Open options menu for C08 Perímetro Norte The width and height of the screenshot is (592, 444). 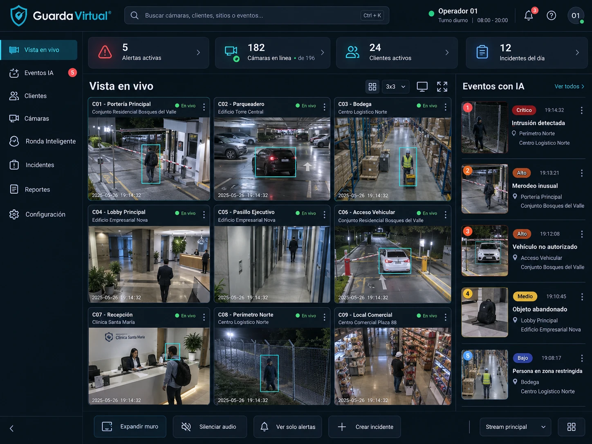(325, 317)
